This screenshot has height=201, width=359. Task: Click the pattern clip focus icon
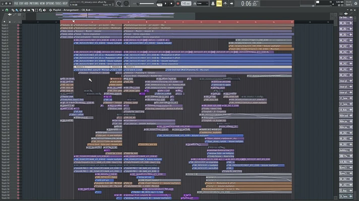click(x=20, y=15)
